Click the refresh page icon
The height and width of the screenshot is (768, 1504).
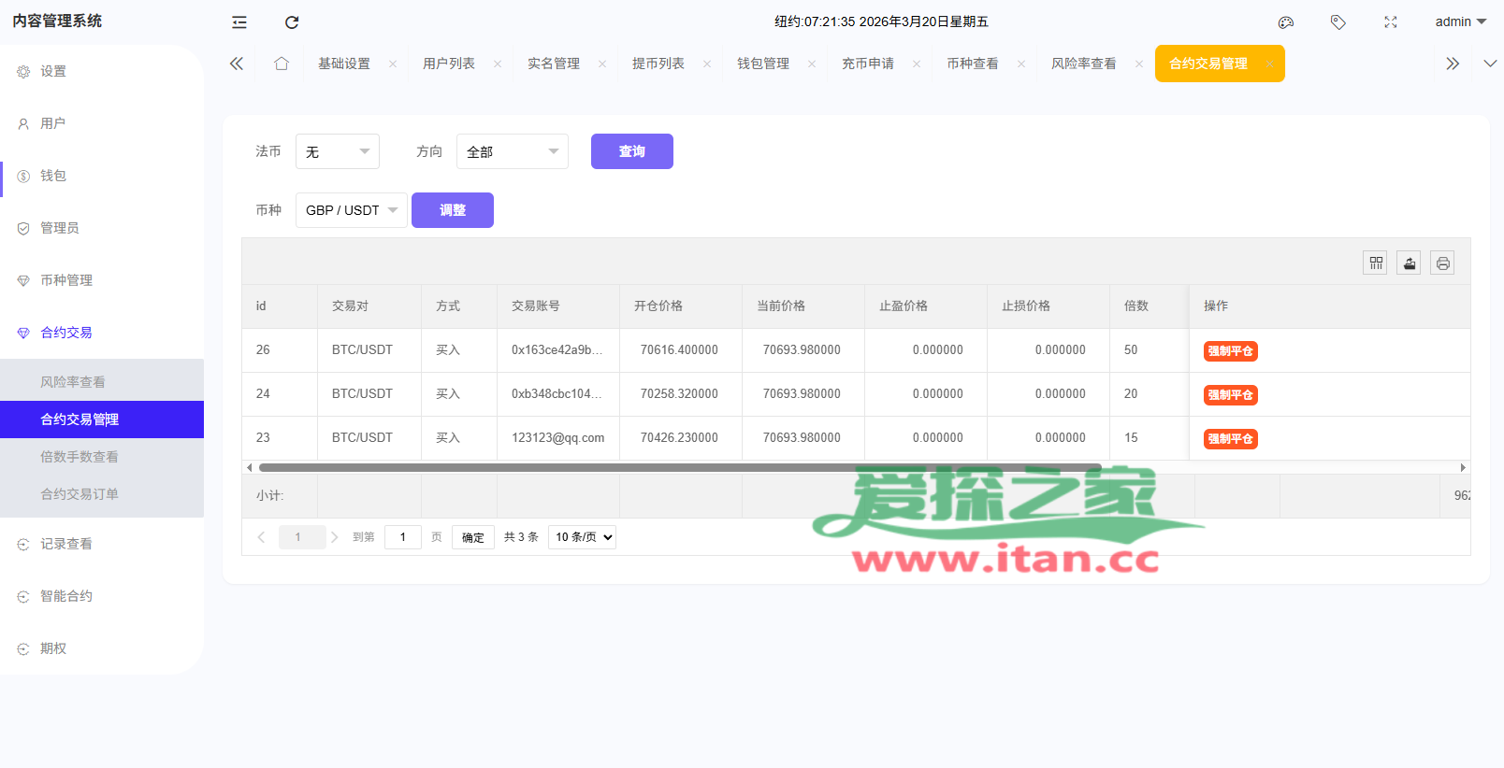(292, 22)
